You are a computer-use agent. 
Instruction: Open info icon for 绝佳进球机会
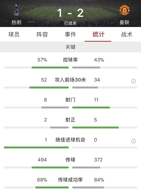click(x=133, y=141)
